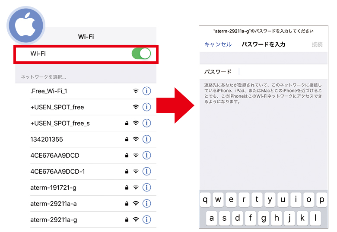Open info for 134201355 network

146,139
